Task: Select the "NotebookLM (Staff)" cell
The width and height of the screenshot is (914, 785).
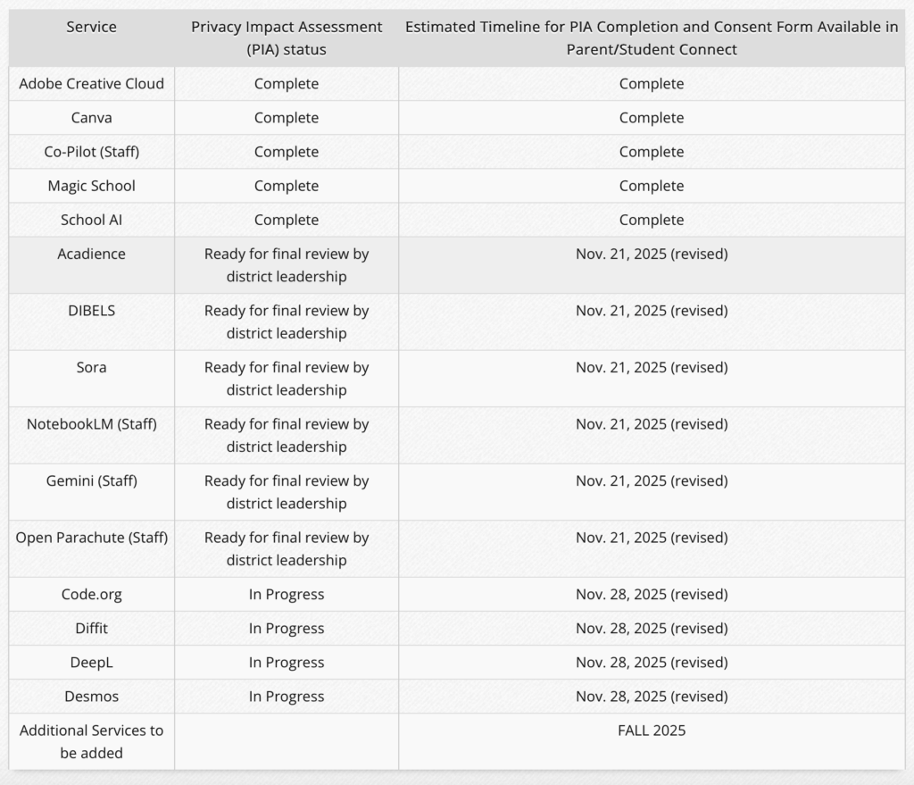Action: click(x=91, y=424)
